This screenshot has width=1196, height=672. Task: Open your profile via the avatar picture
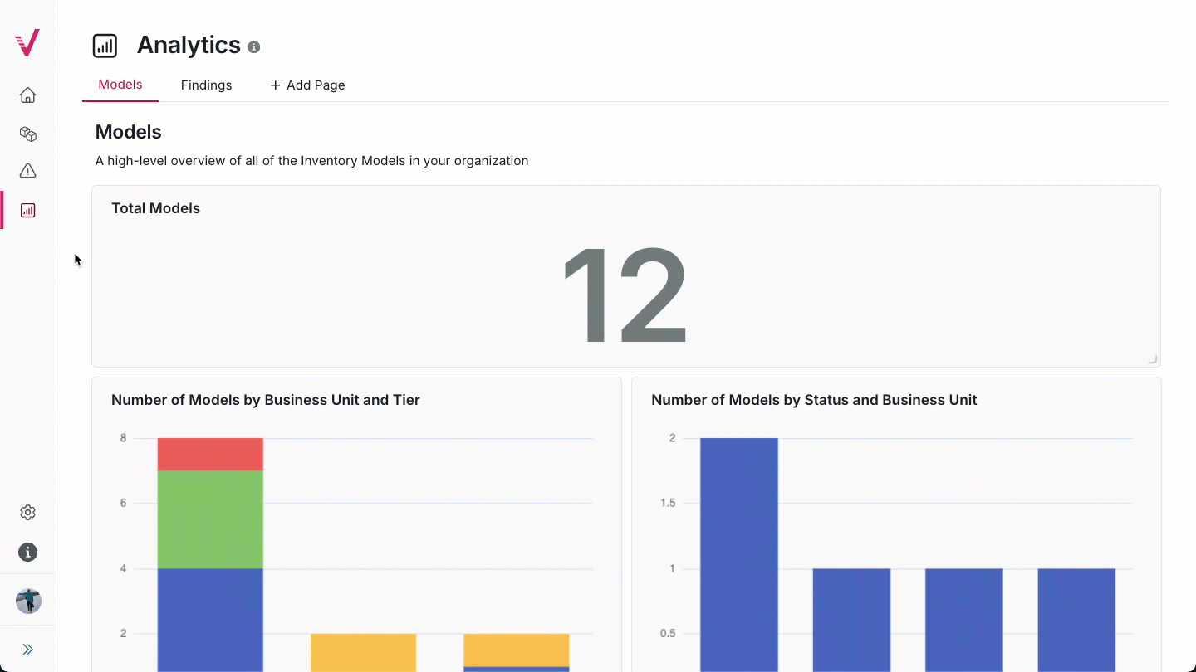click(x=27, y=600)
